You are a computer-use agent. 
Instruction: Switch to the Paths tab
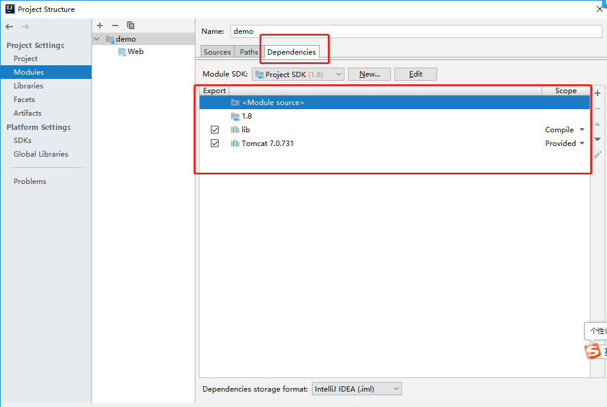point(249,52)
